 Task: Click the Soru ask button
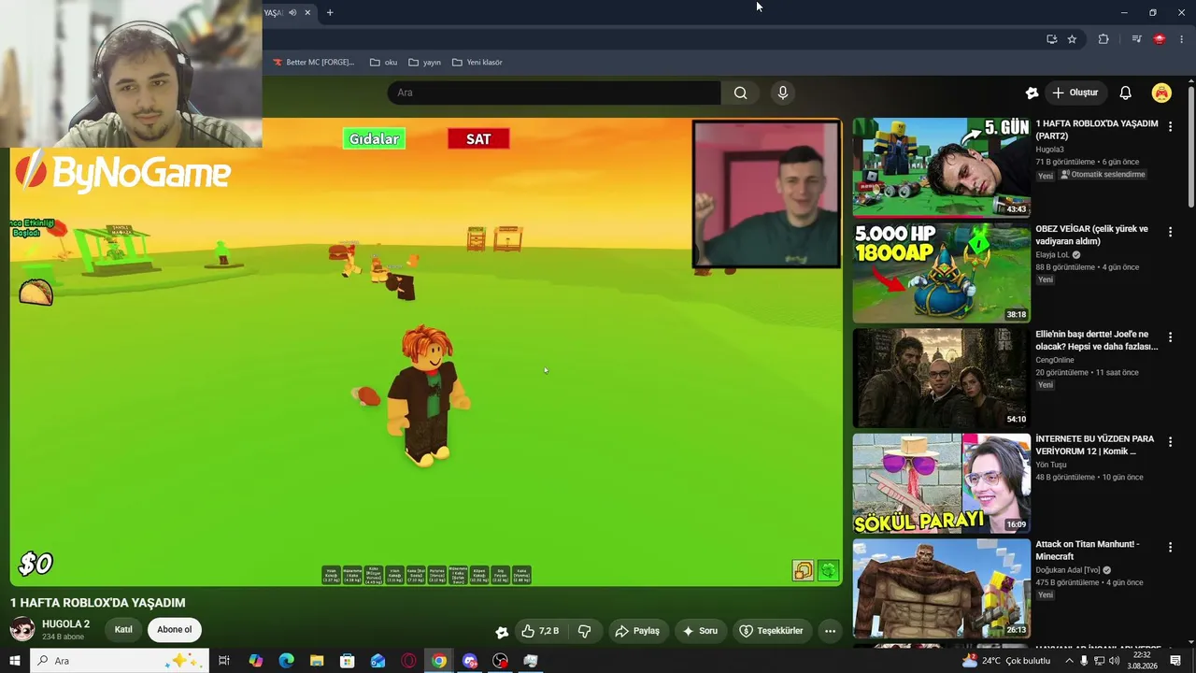tap(701, 631)
